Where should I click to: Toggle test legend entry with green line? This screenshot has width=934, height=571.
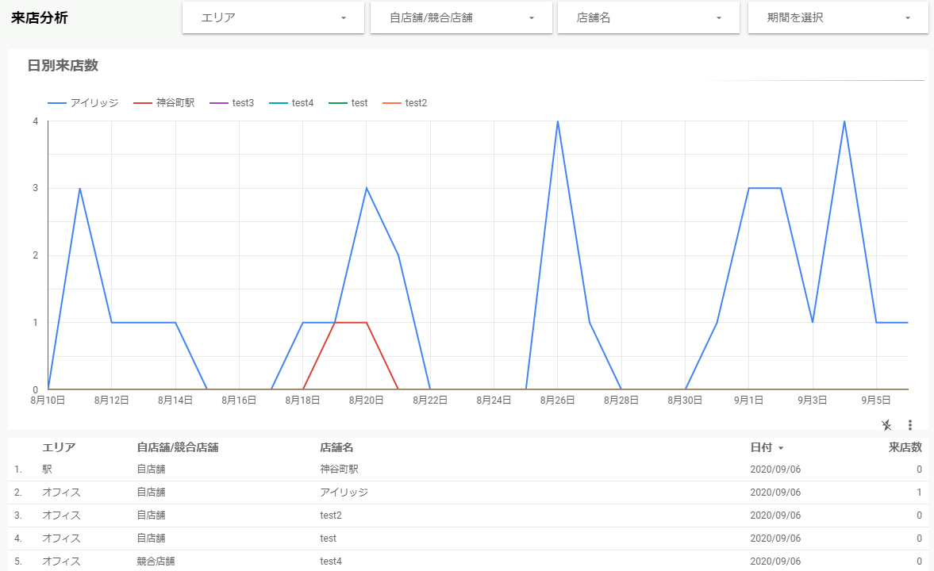348,103
